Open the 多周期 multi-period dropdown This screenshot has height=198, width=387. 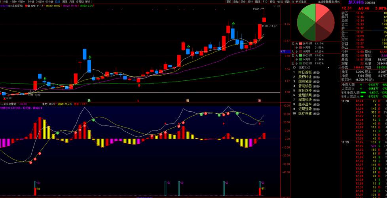pyautogui.click(x=80, y=2)
